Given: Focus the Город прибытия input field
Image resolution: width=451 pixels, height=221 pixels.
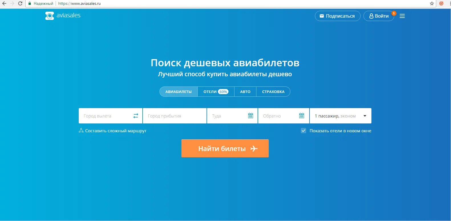Looking at the screenshot, I should click(x=175, y=116).
